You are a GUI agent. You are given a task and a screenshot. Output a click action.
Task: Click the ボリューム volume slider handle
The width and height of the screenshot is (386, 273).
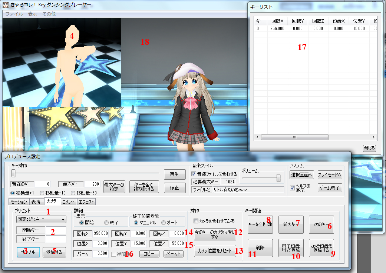(x=278, y=178)
